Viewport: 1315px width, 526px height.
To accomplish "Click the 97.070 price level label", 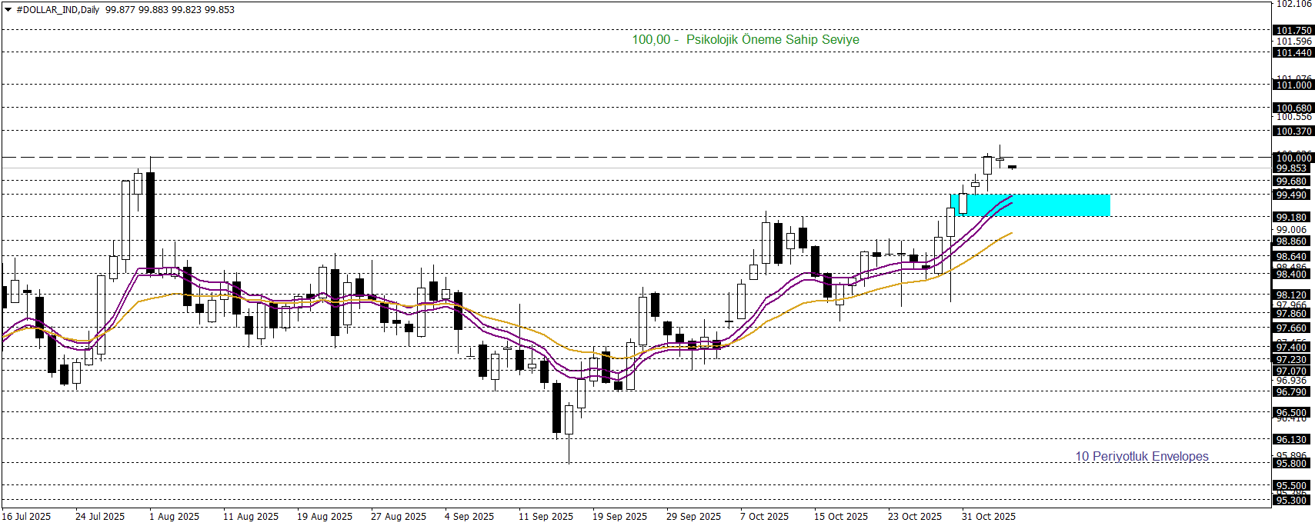I will point(1292,371).
